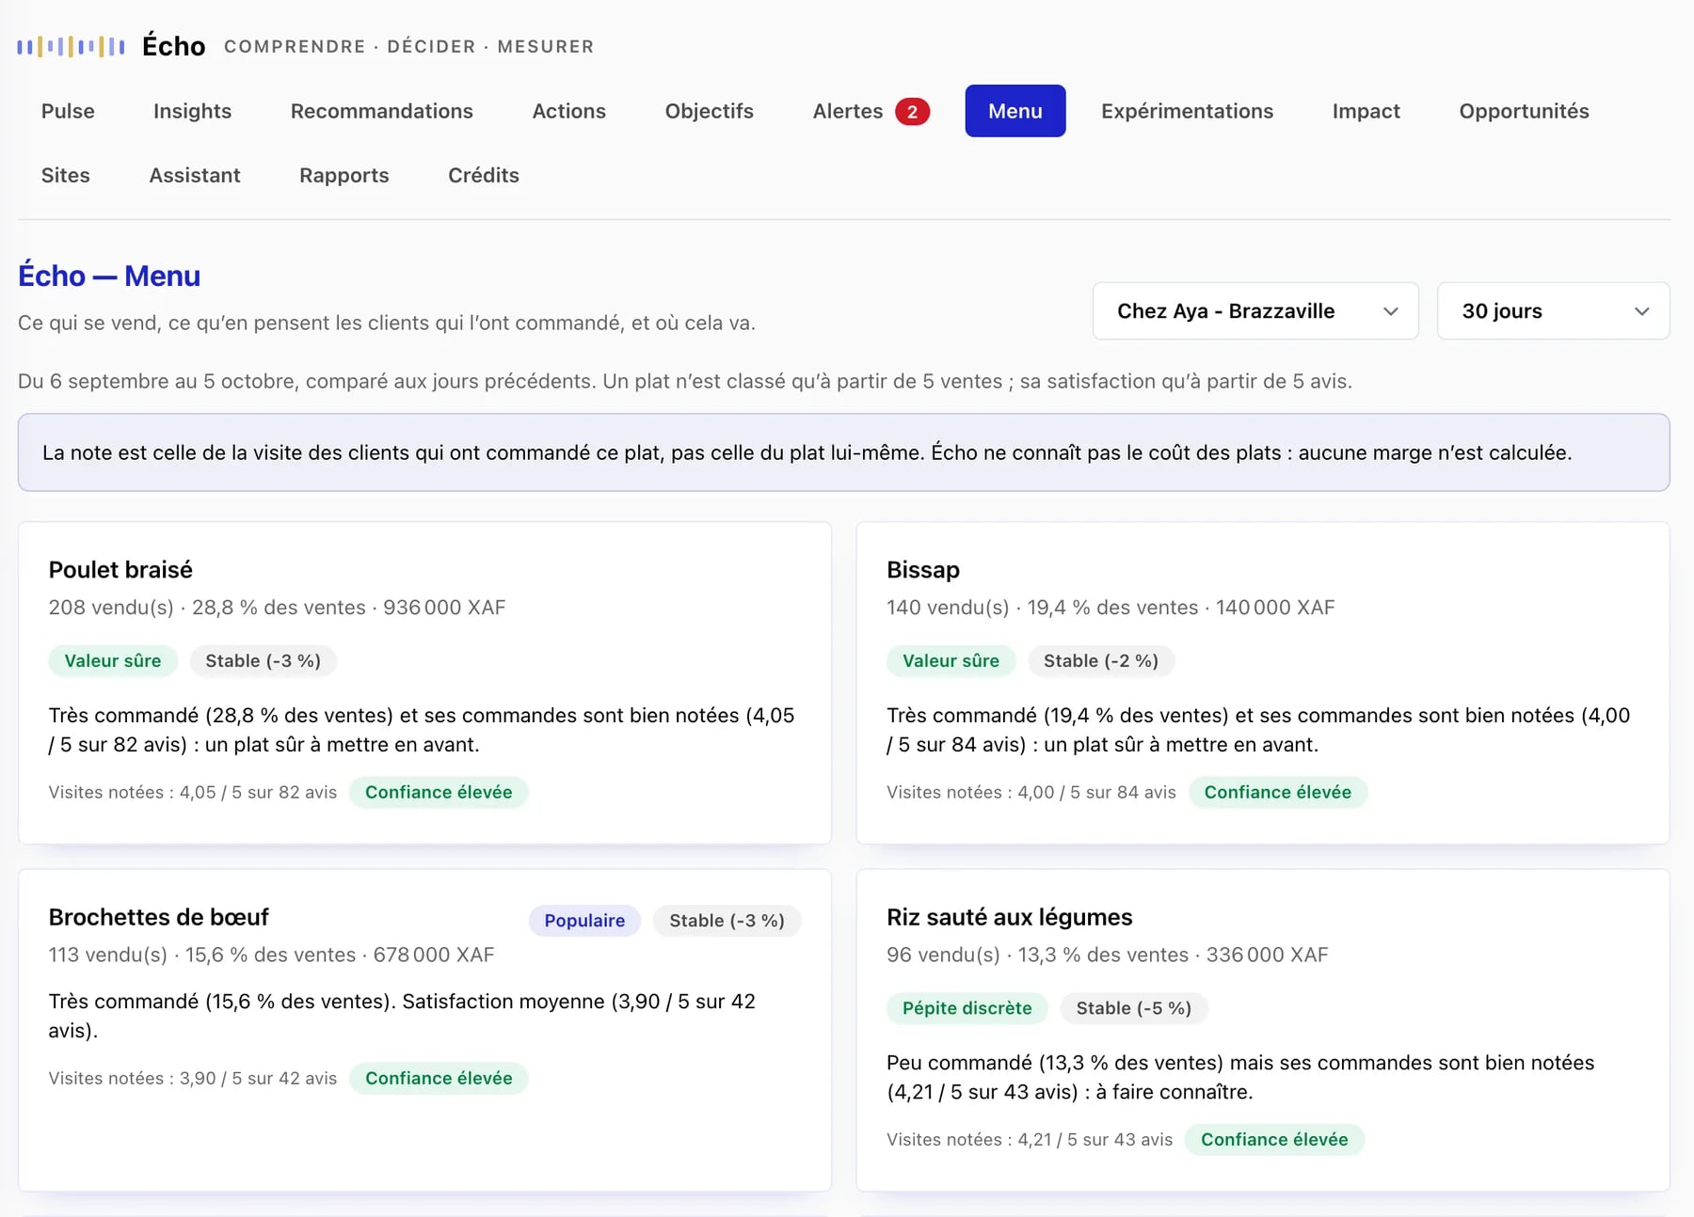Screen dimensions: 1694x1217
Task: Click the Écho — Menu page heading
Action: (x=109, y=276)
